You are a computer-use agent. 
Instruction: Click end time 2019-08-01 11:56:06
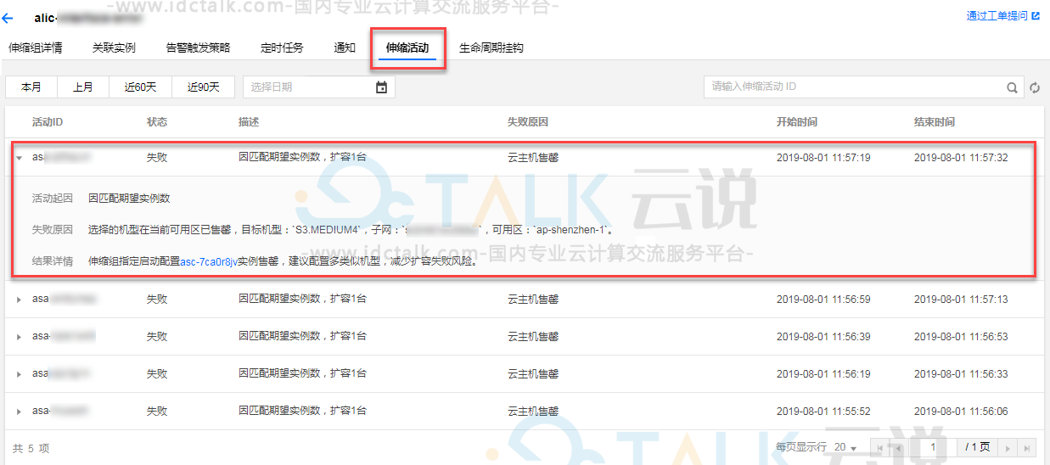pos(961,412)
